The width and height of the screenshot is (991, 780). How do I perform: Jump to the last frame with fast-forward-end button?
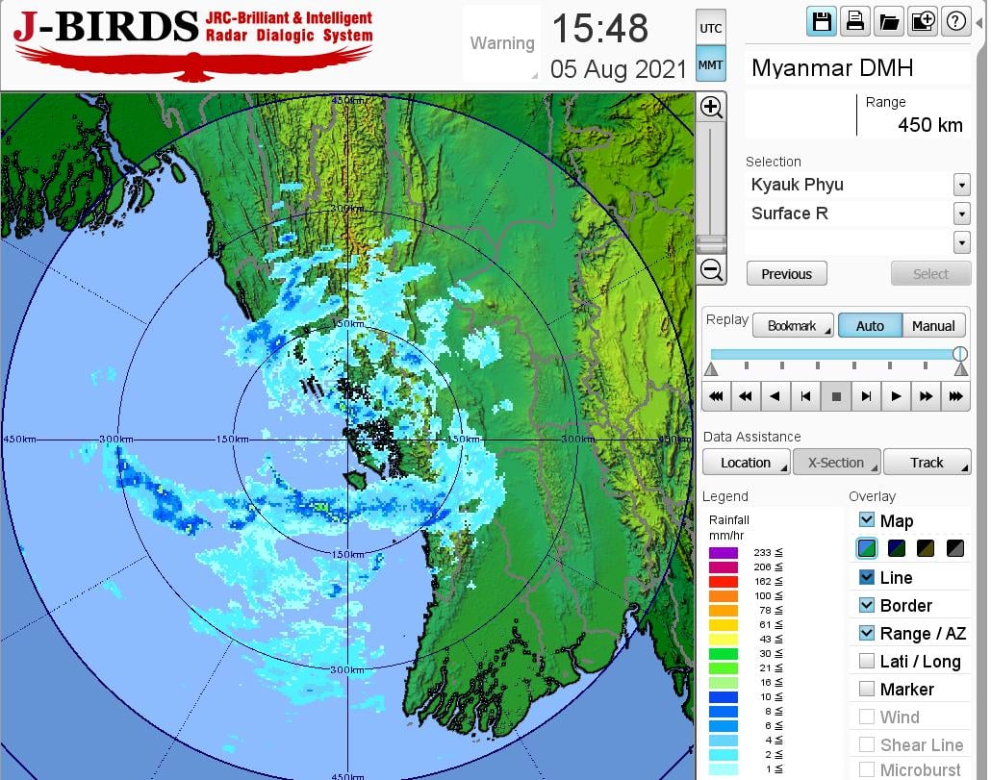[955, 396]
